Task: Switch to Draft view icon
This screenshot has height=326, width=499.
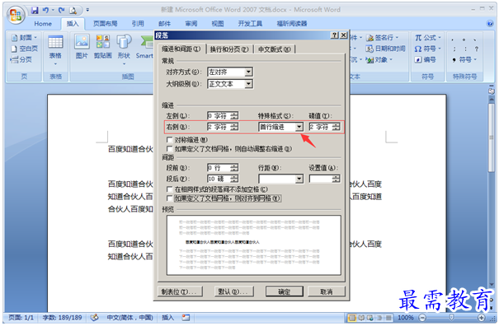Action: [x=388, y=318]
